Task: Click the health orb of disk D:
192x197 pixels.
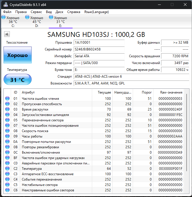Action: point(27,17)
